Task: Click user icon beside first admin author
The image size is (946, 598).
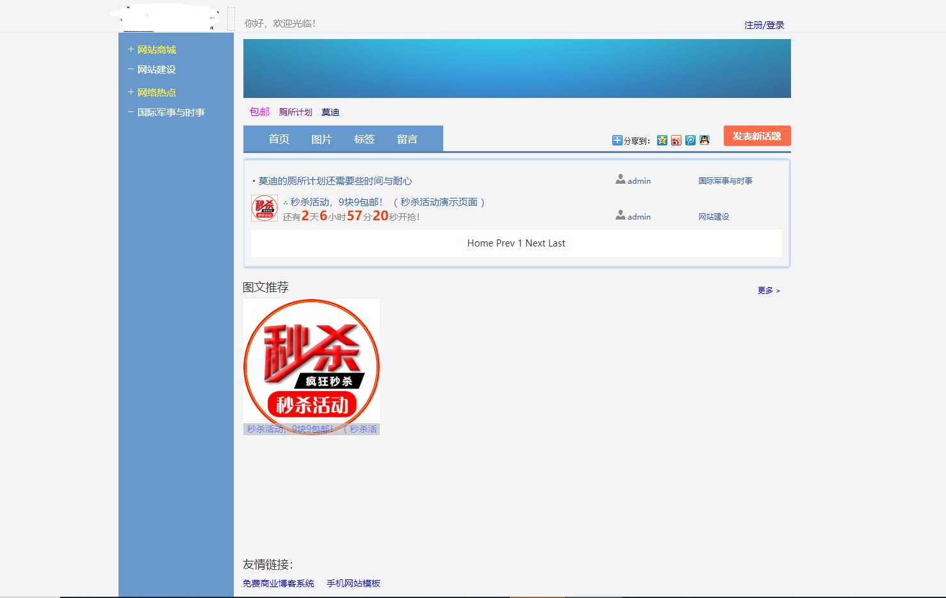Action: 620,180
